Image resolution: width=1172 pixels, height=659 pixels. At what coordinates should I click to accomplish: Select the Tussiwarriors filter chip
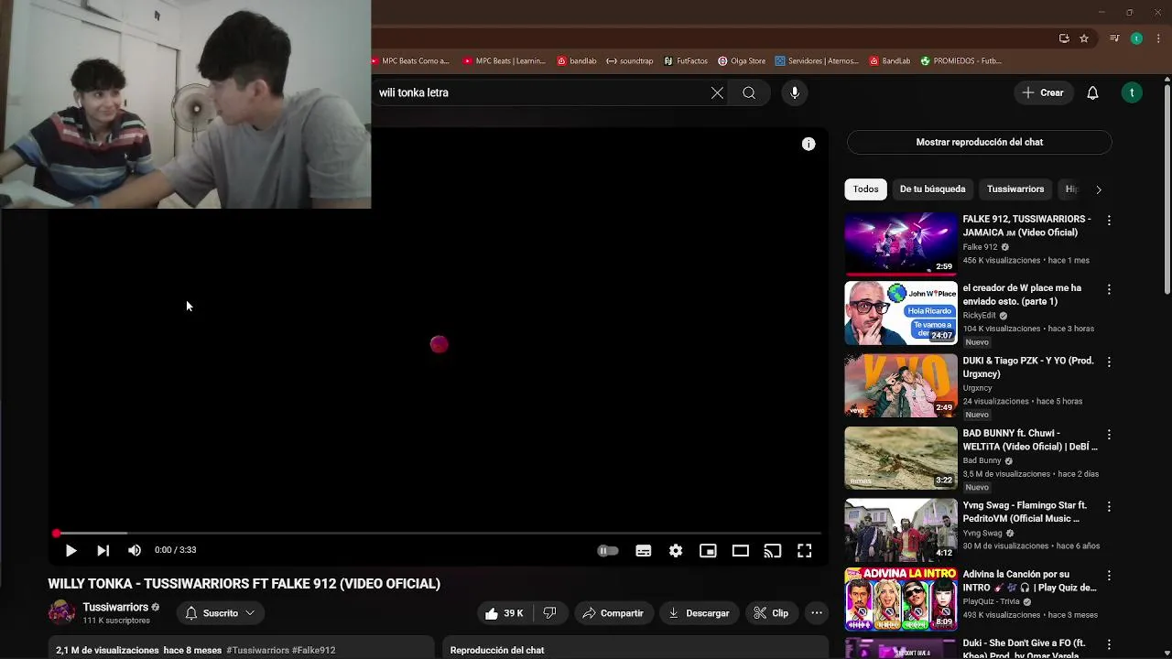(x=1015, y=189)
